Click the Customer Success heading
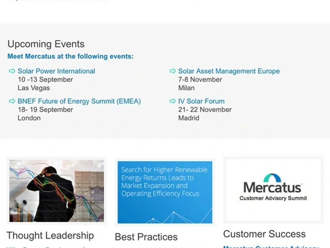330x248 pixels. (x=264, y=234)
